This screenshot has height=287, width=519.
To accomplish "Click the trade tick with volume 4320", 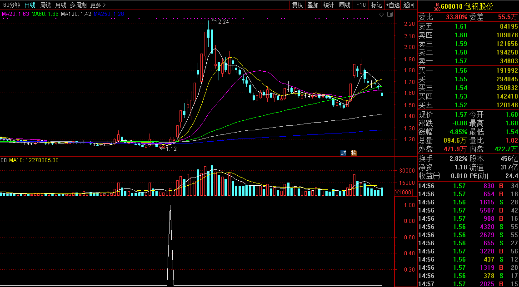I will [x=468, y=227].
